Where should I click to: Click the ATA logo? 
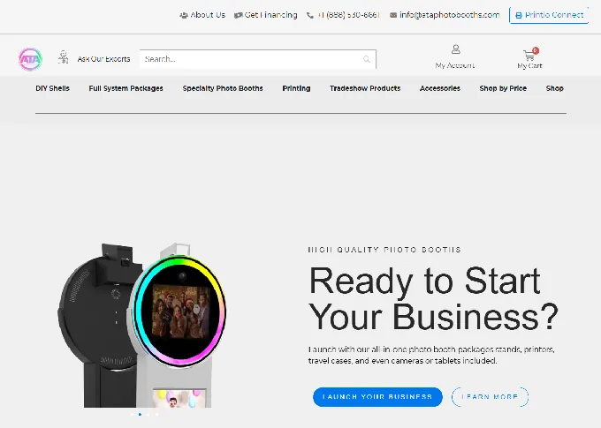click(x=30, y=59)
